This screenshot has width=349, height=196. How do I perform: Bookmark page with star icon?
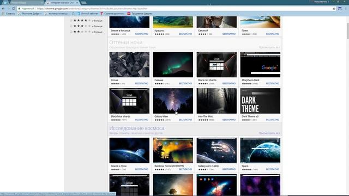point(334,9)
